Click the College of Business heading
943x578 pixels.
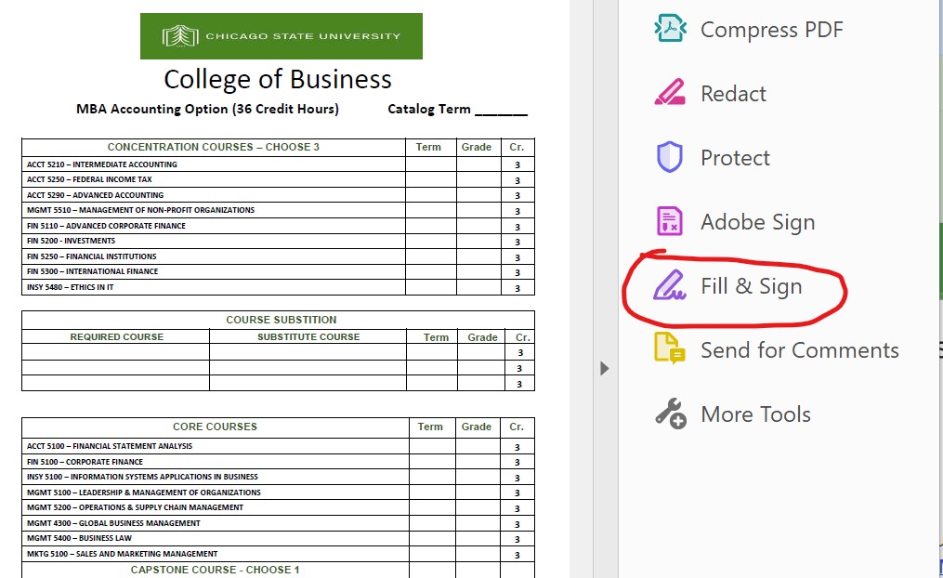pos(278,79)
